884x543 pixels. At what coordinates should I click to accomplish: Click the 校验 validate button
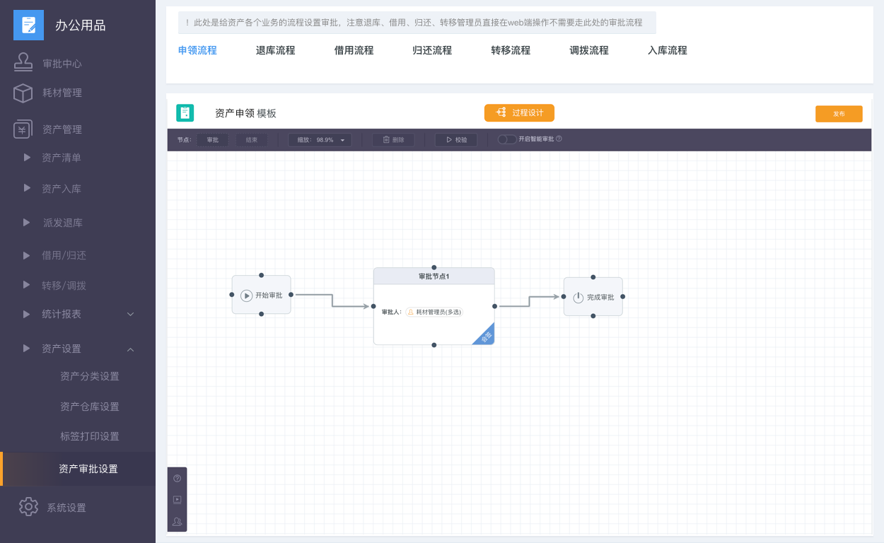(x=456, y=140)
